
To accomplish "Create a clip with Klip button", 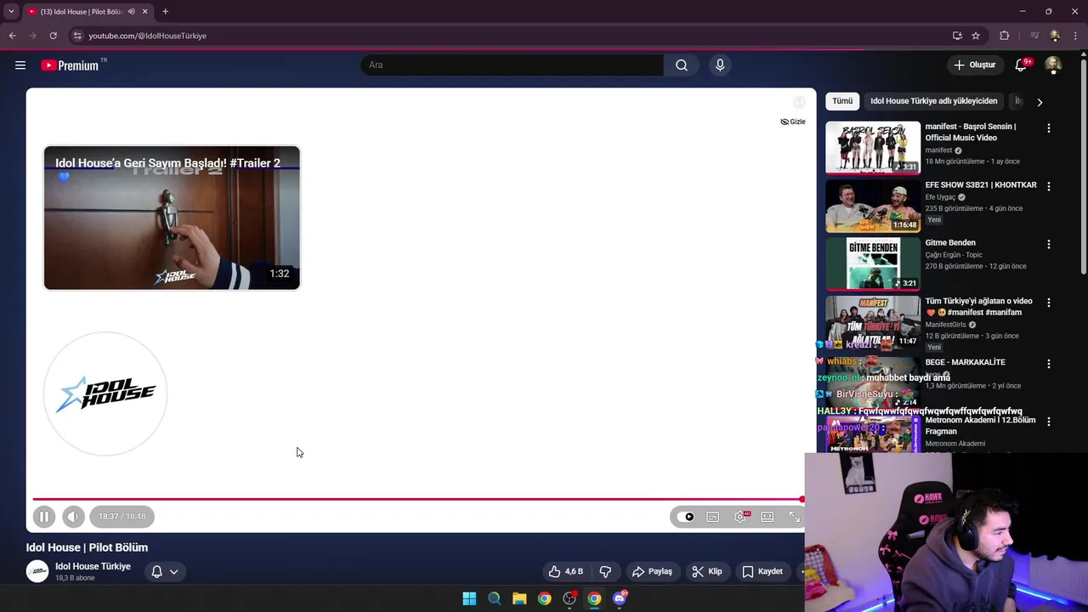I will click(707, 571).
